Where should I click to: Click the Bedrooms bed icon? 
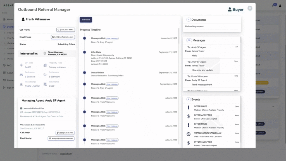pyautogui.click(x=21, y=75)
